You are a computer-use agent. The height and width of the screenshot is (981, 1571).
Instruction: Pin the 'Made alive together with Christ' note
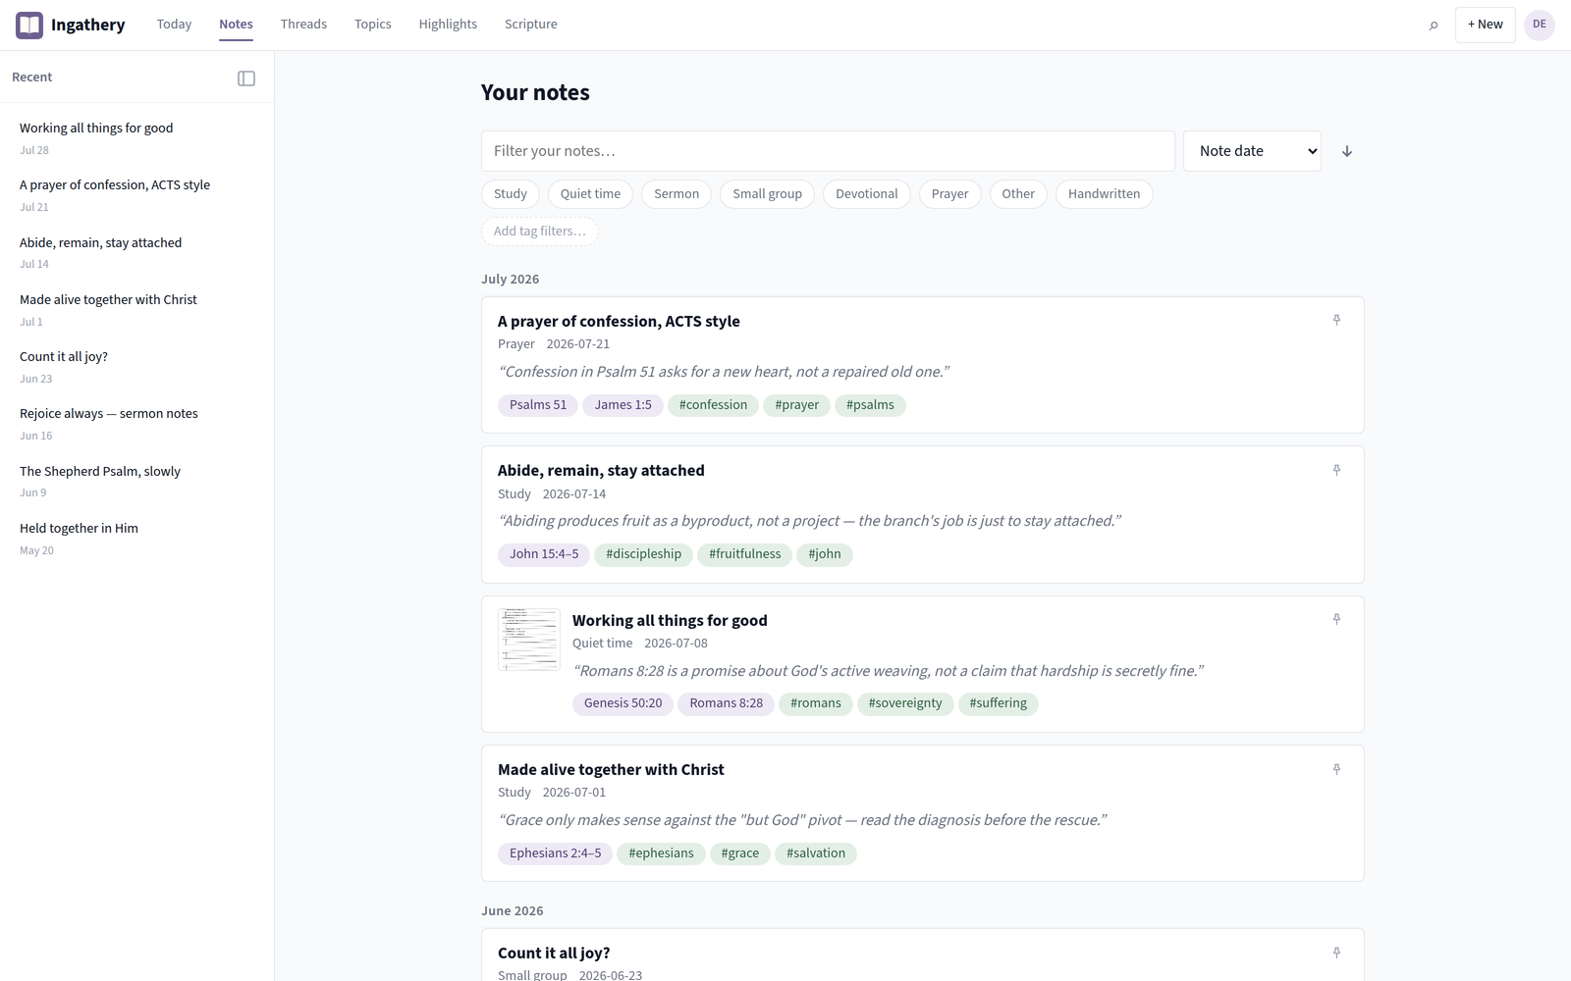pyautogui.click(x=1336, y=770)
